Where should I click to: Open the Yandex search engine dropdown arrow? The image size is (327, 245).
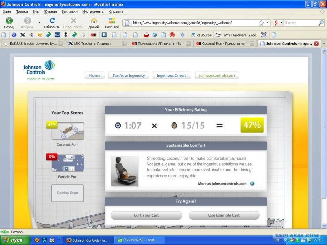tap(281, 22)
